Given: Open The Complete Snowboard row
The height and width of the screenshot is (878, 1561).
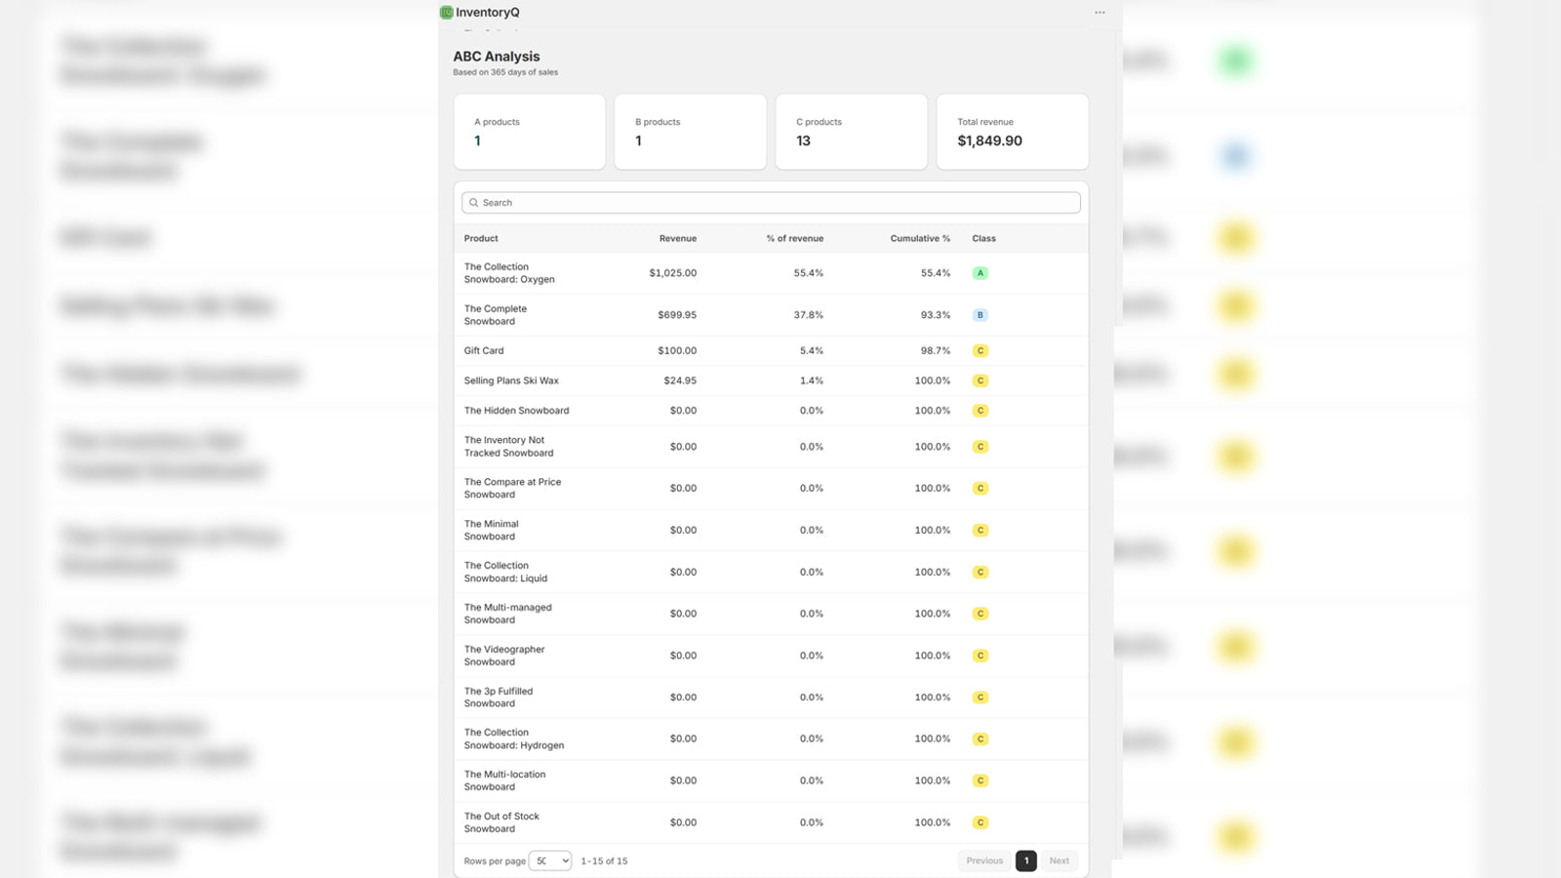Looking at the screenshot, I should [x=771, y=315].
